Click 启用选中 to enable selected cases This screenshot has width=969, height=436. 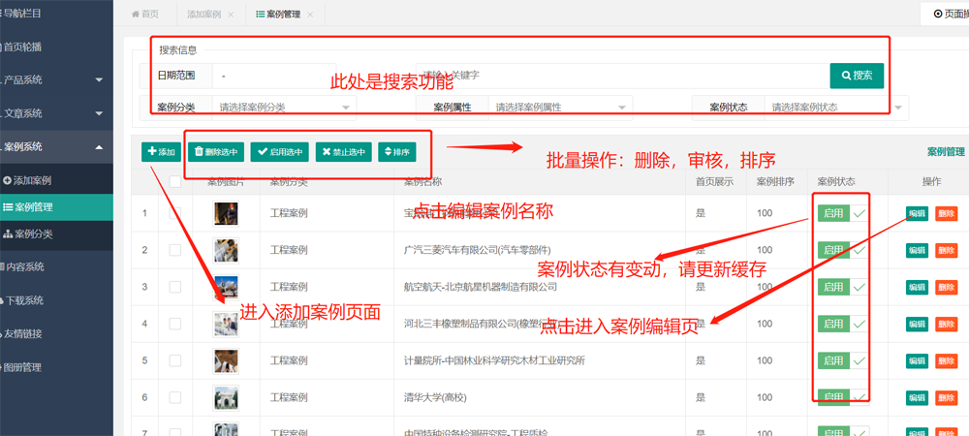point(279,152)
